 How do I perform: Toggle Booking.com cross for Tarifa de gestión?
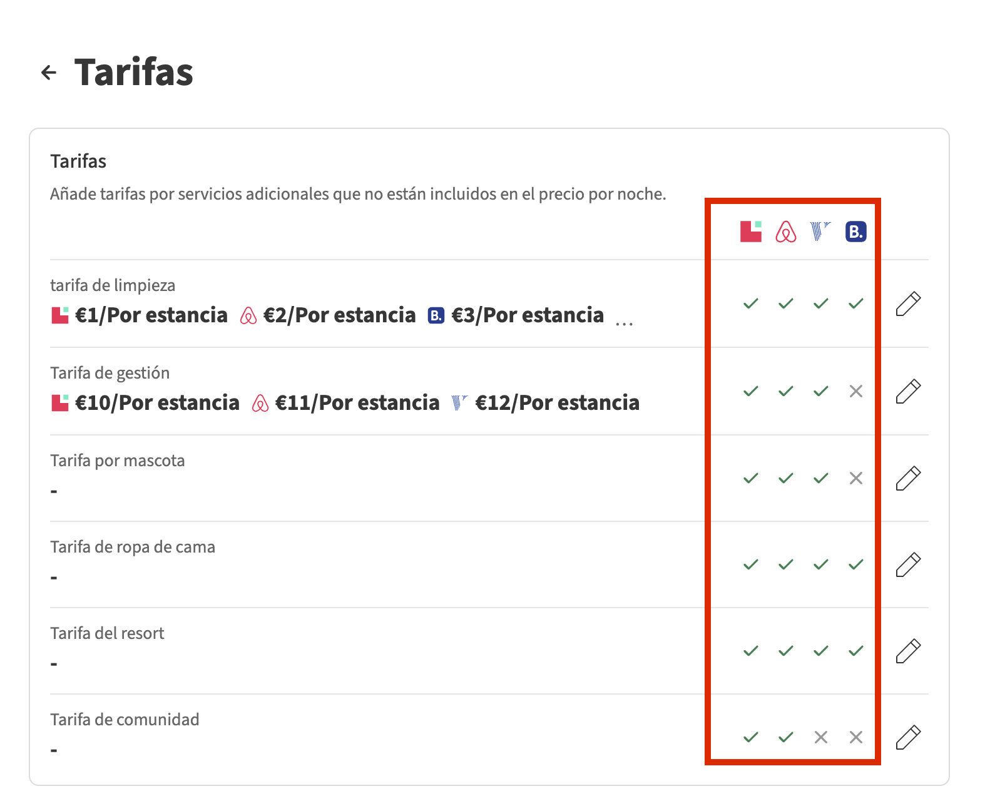click(855, 392)
